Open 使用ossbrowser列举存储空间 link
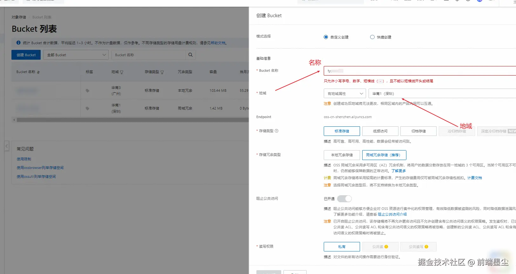Image resolution: width=516 pixels, height=274 pixels. (40, 168)
